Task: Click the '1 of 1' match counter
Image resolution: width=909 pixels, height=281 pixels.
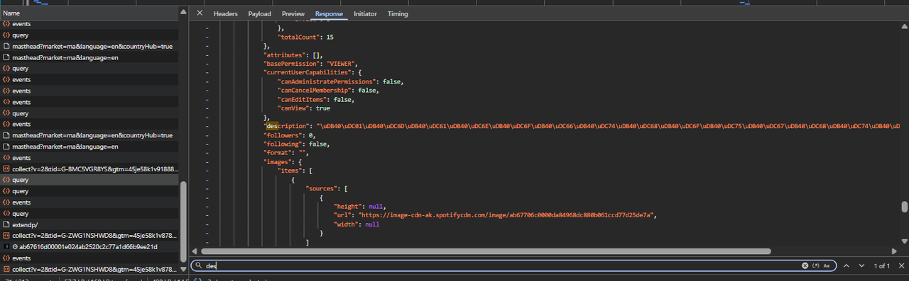Action: [881, 266]
